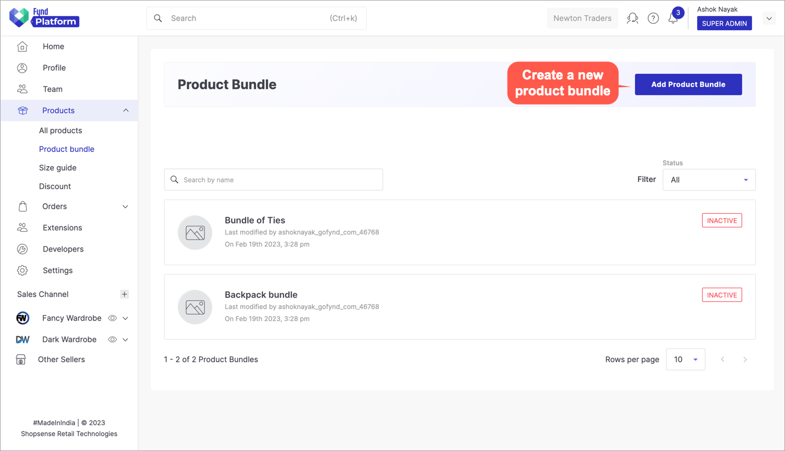The width and height of the screenshot is (785, 451).
Task: Click the Dark Wardrobe DW logo
Action: tap(22, 340)
